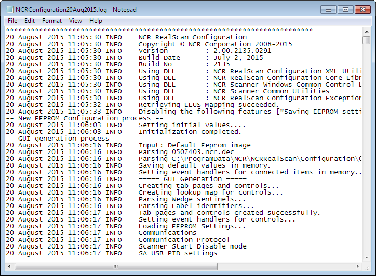The width and height of the screenshot is (376, 276).
Task: Click the 'NCR Scanner Common Utilities' text
Action: [x=272, y=91]
